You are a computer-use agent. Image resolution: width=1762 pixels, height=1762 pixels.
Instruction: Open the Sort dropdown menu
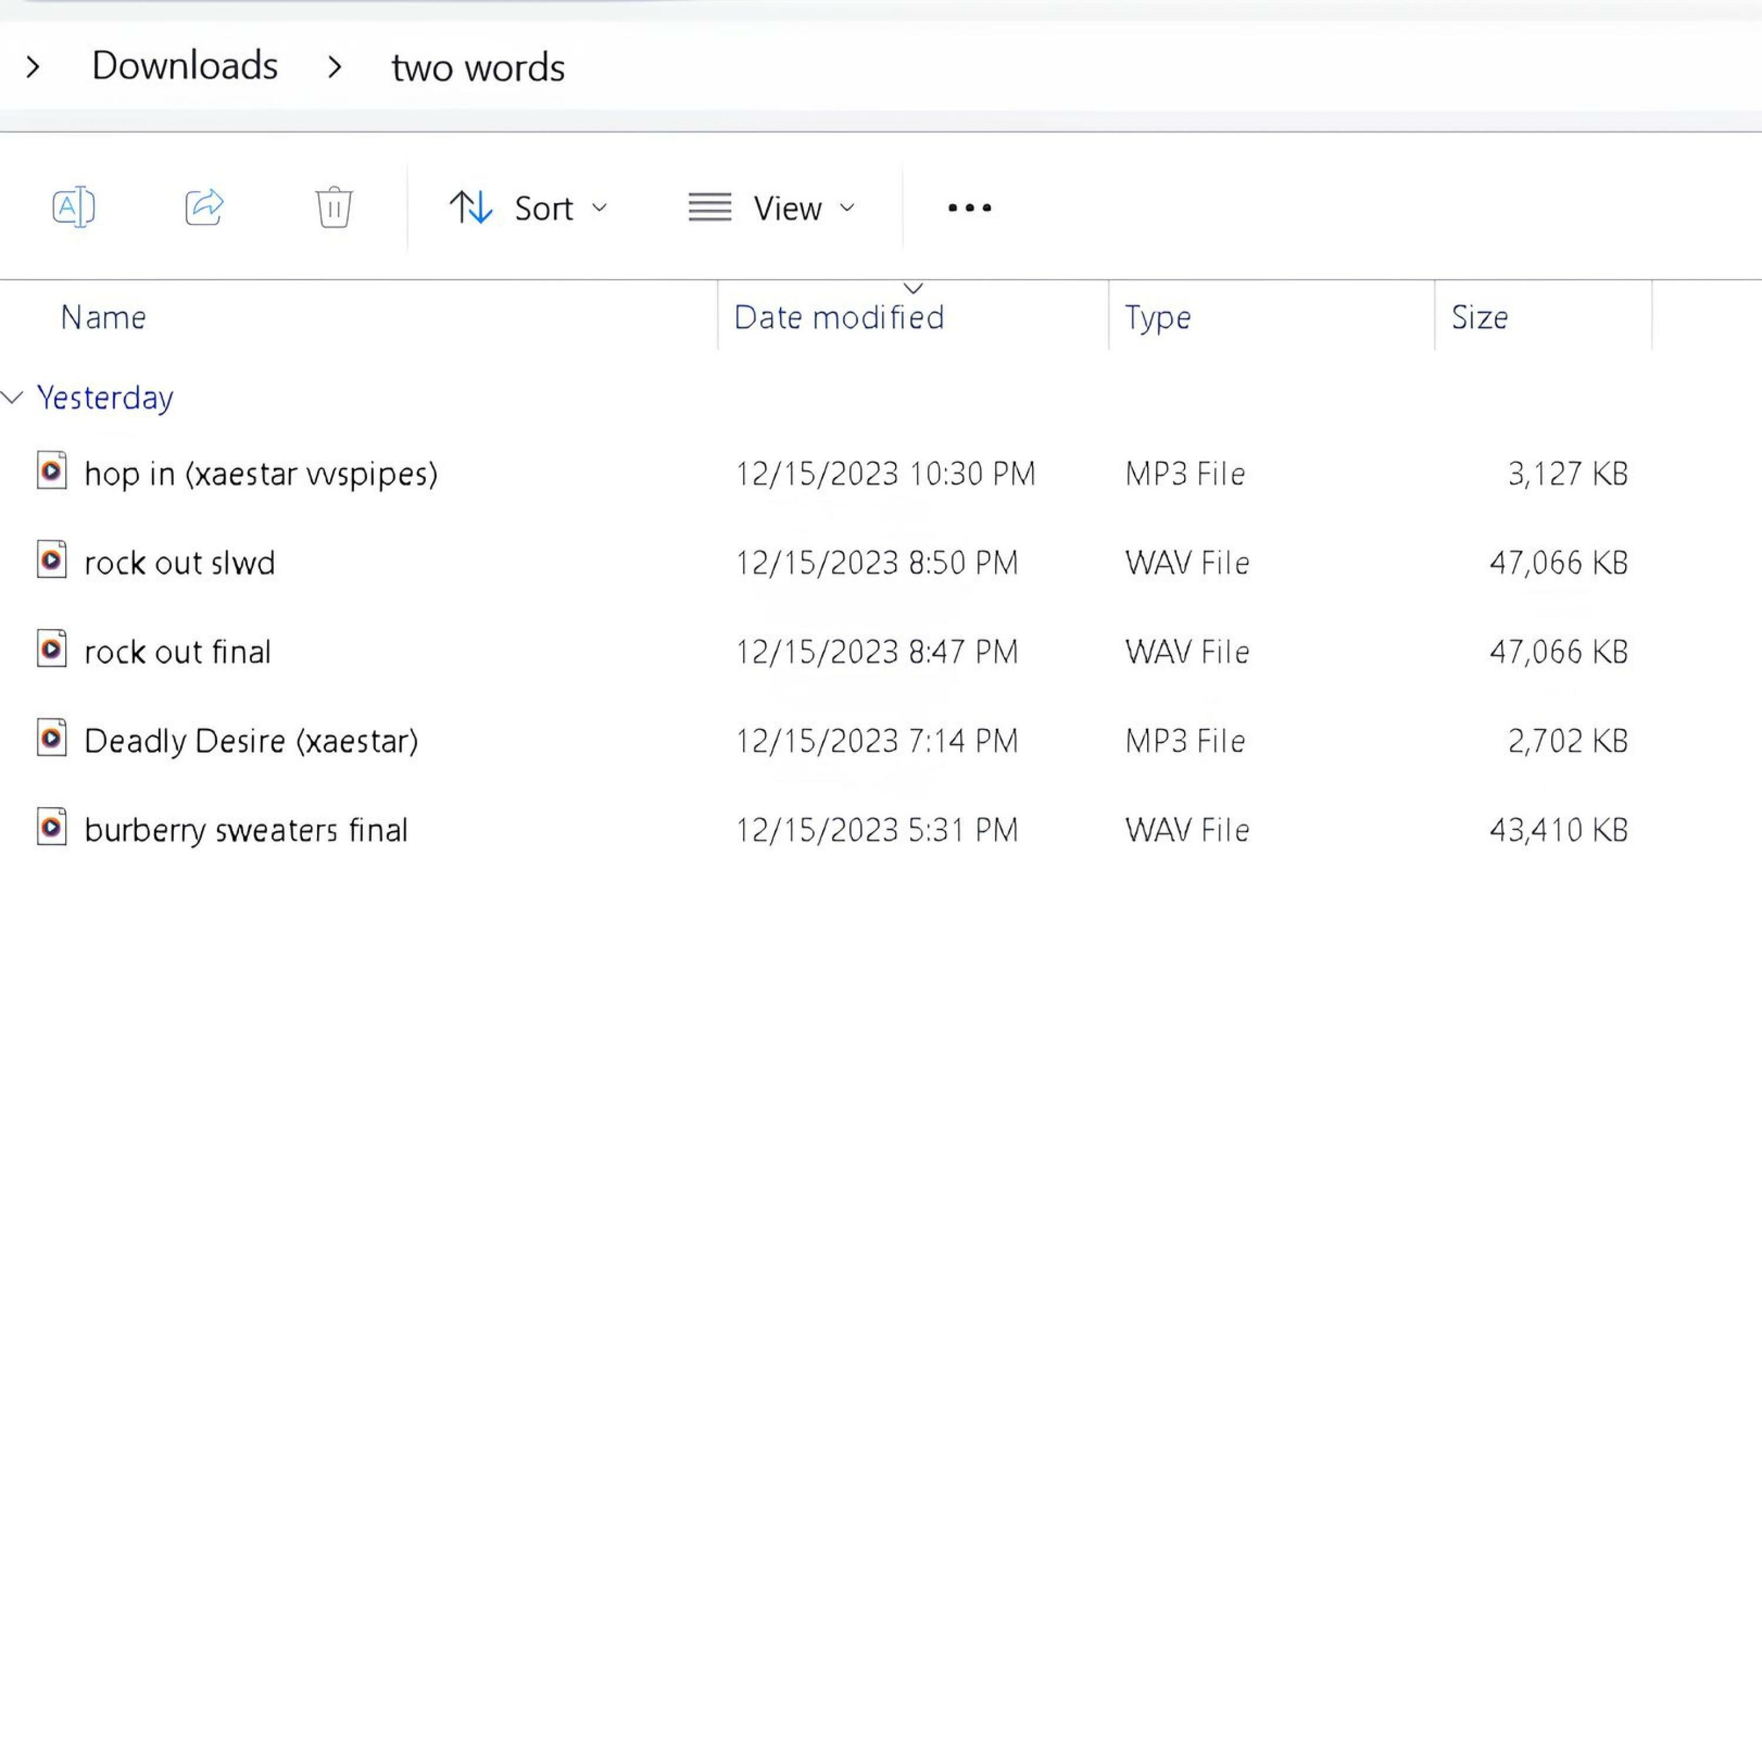coord(528,208)
